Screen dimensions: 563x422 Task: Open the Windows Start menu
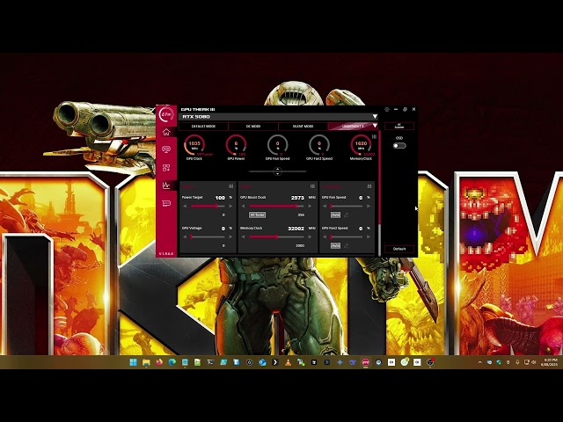[133, 362]
